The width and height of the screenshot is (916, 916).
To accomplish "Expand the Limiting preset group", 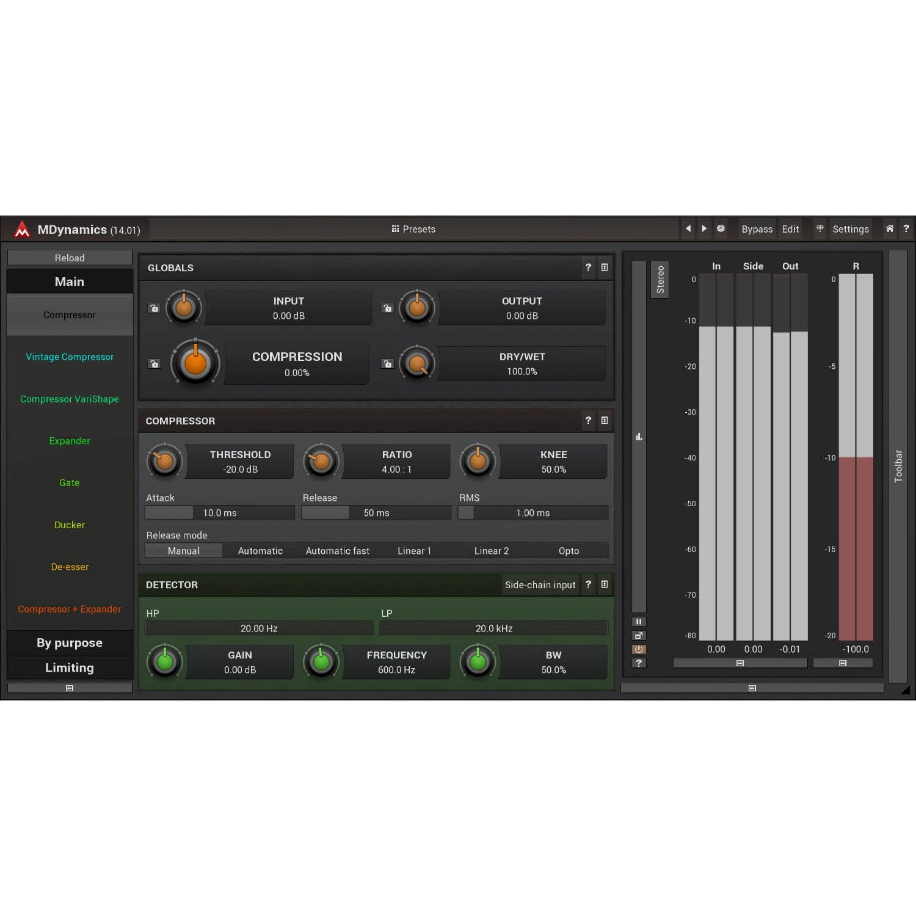I will [x=70, y=667].
